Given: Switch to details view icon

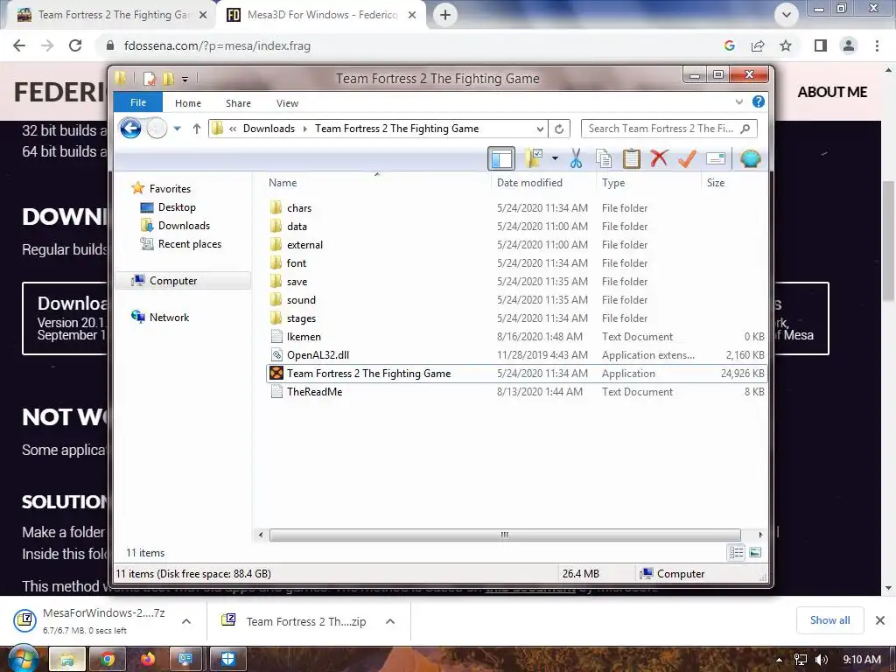Looking at the screenshot, I should coord(736,552).
